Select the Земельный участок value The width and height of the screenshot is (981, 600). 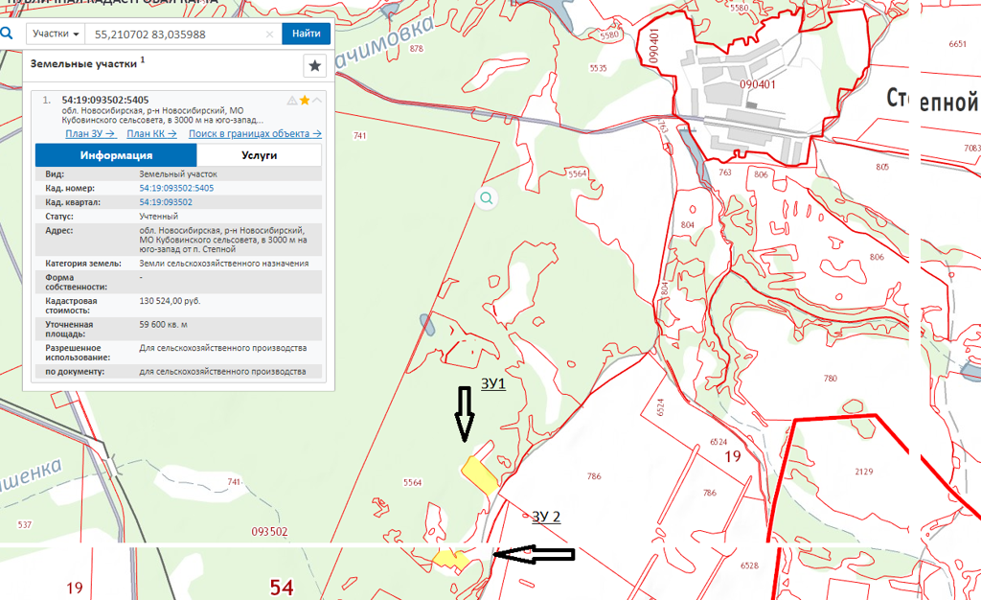click(x=178, y=174)
